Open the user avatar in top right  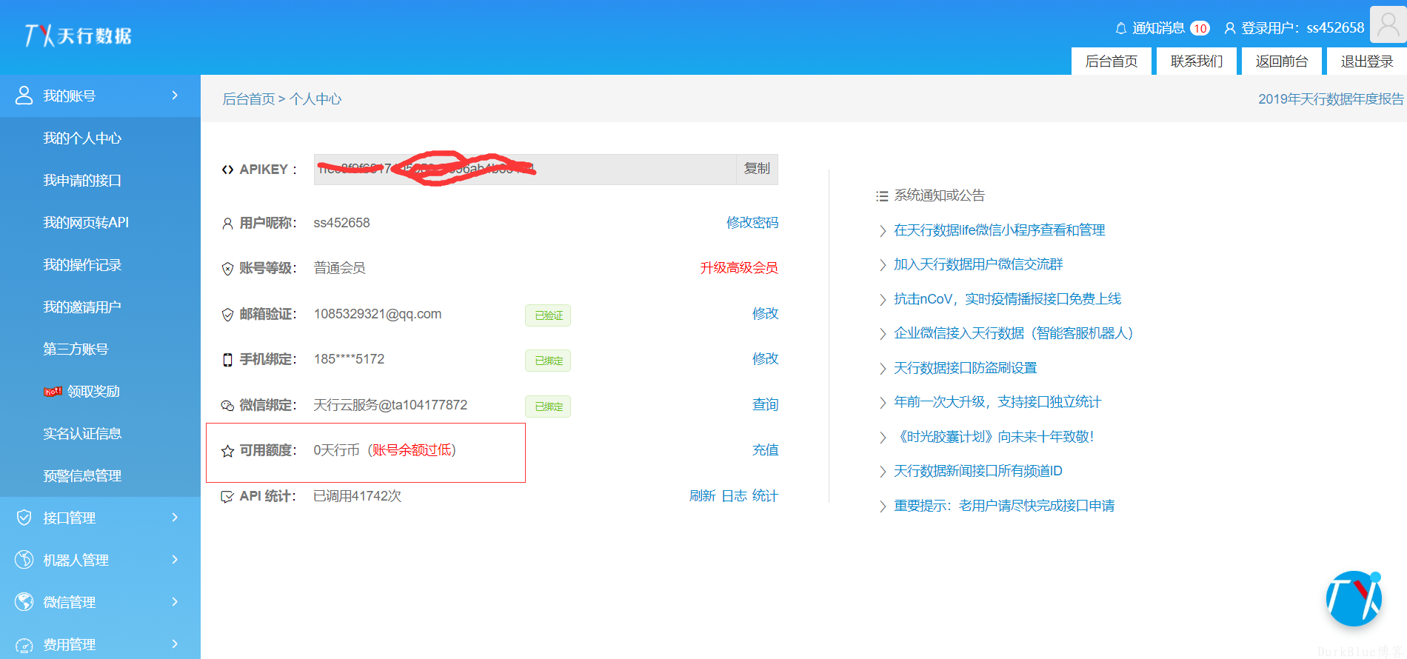point(1388,25)
